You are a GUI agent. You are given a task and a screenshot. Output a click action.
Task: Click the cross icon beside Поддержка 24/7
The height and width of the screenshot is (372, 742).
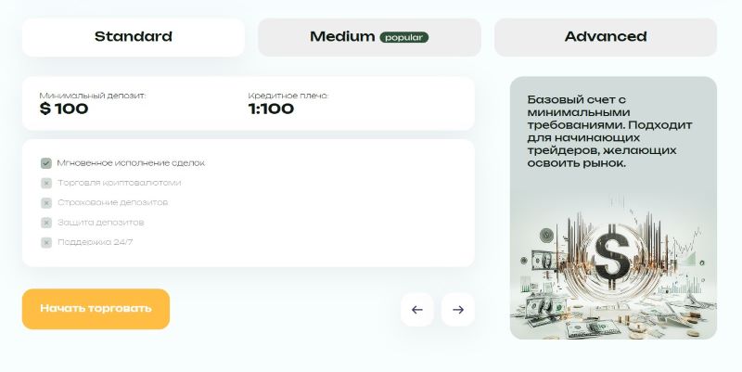tap(45, 243)
